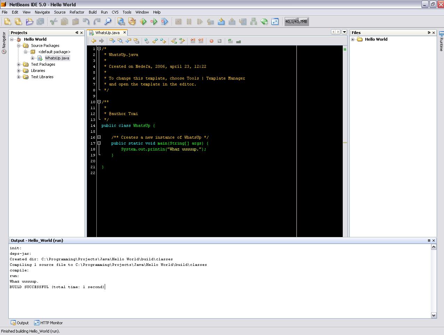Select WhatsUp.java in the Projects tree
The image size is (444, 335).
[57, 58]
